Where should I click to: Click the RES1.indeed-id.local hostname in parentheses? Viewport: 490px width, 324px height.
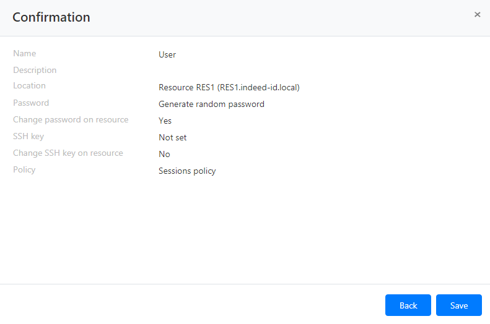pyautogui.click(x=258, y=88)
